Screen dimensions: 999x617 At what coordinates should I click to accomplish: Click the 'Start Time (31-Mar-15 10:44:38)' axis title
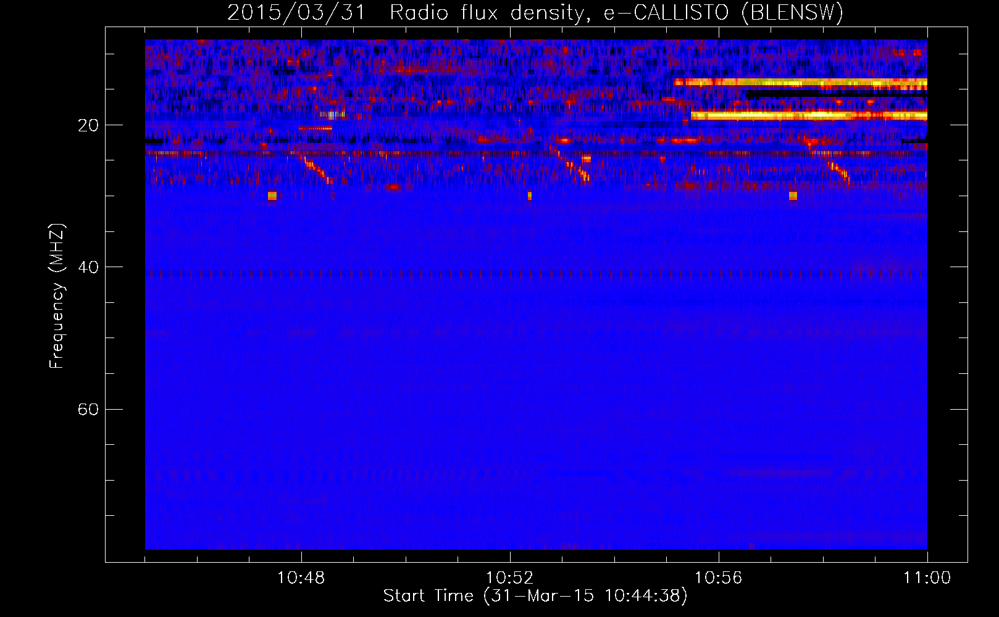(535, 596)
